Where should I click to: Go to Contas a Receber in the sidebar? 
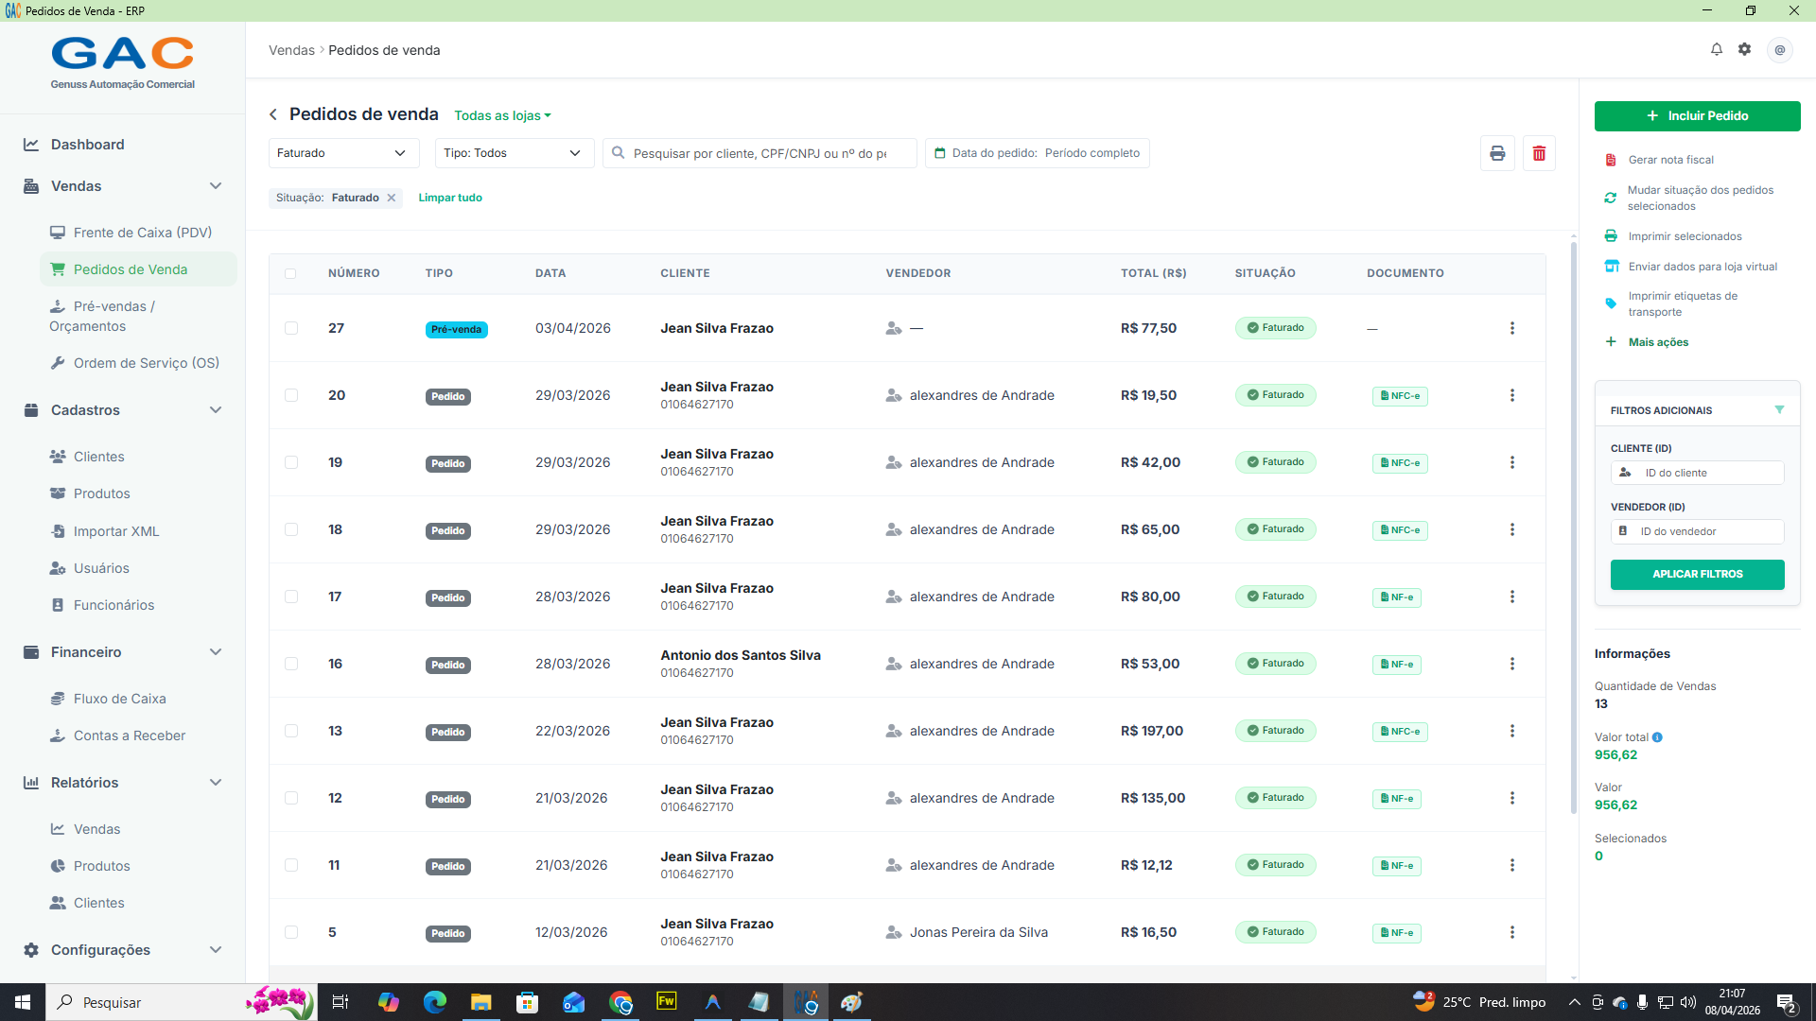[130, 735]
